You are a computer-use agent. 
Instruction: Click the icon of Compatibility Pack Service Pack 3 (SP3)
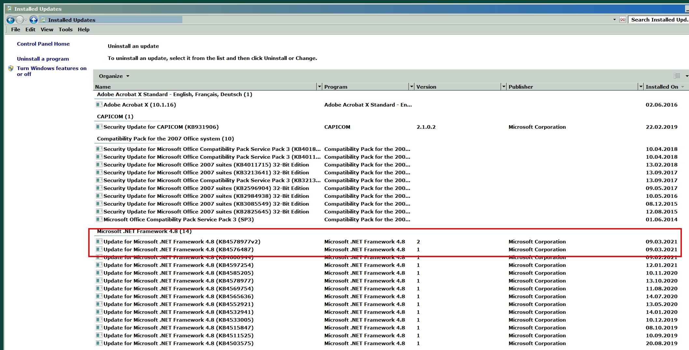pos(99,219)
